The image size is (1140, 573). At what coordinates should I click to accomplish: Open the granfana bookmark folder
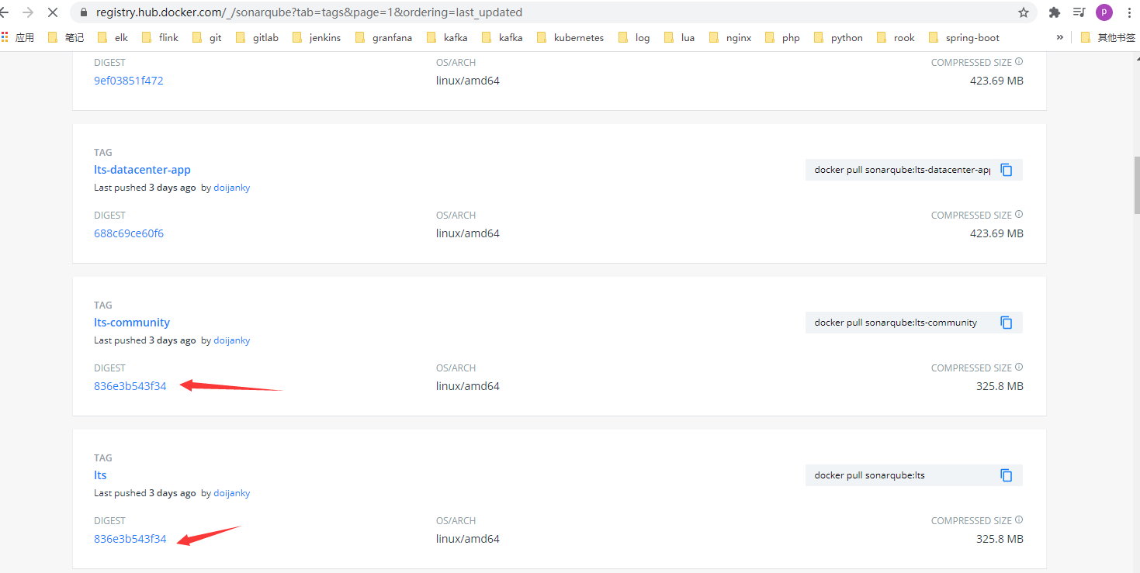tap(384, 37)
